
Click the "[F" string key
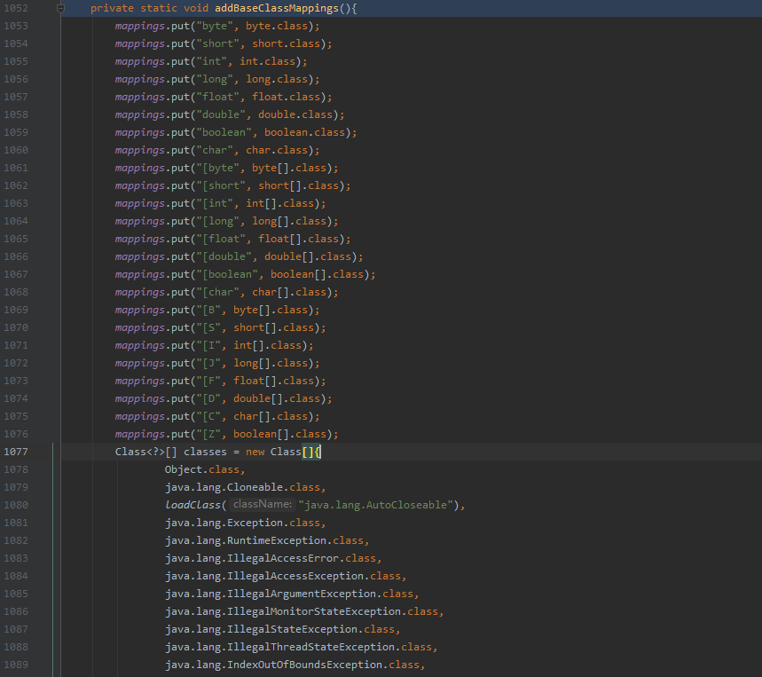(208, 381)
